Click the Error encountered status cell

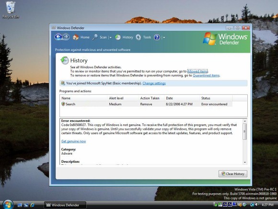point(214,104)
